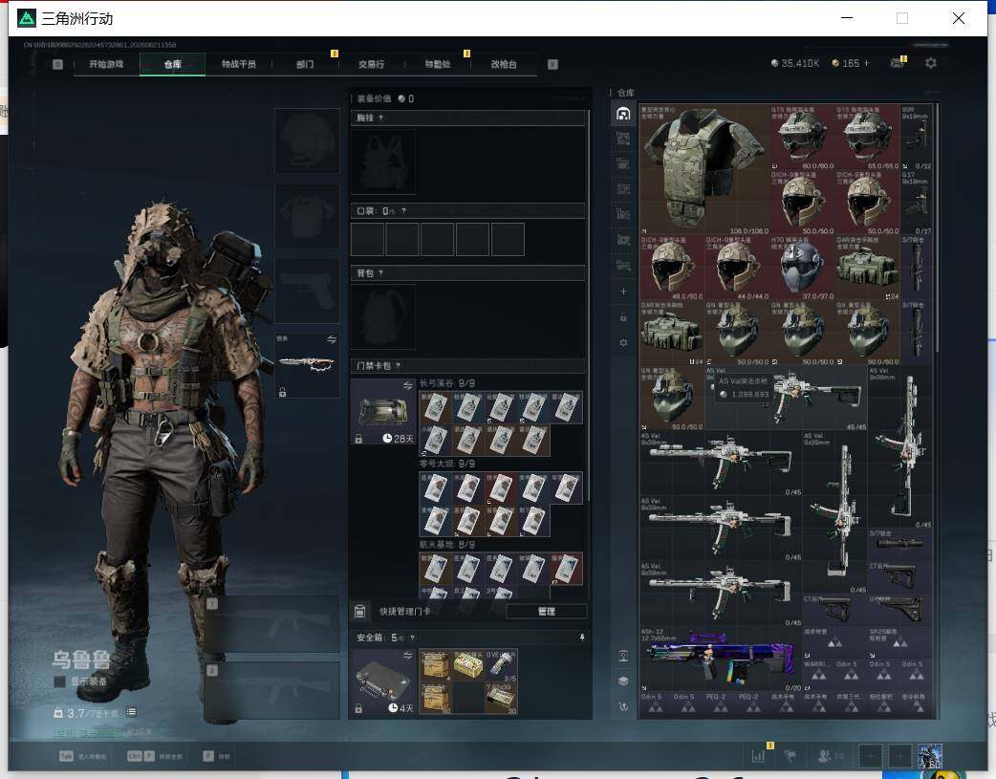The height and width of the screenshot is (779, 996).
Task: Select the equipped knife slot
Action: 307,365
